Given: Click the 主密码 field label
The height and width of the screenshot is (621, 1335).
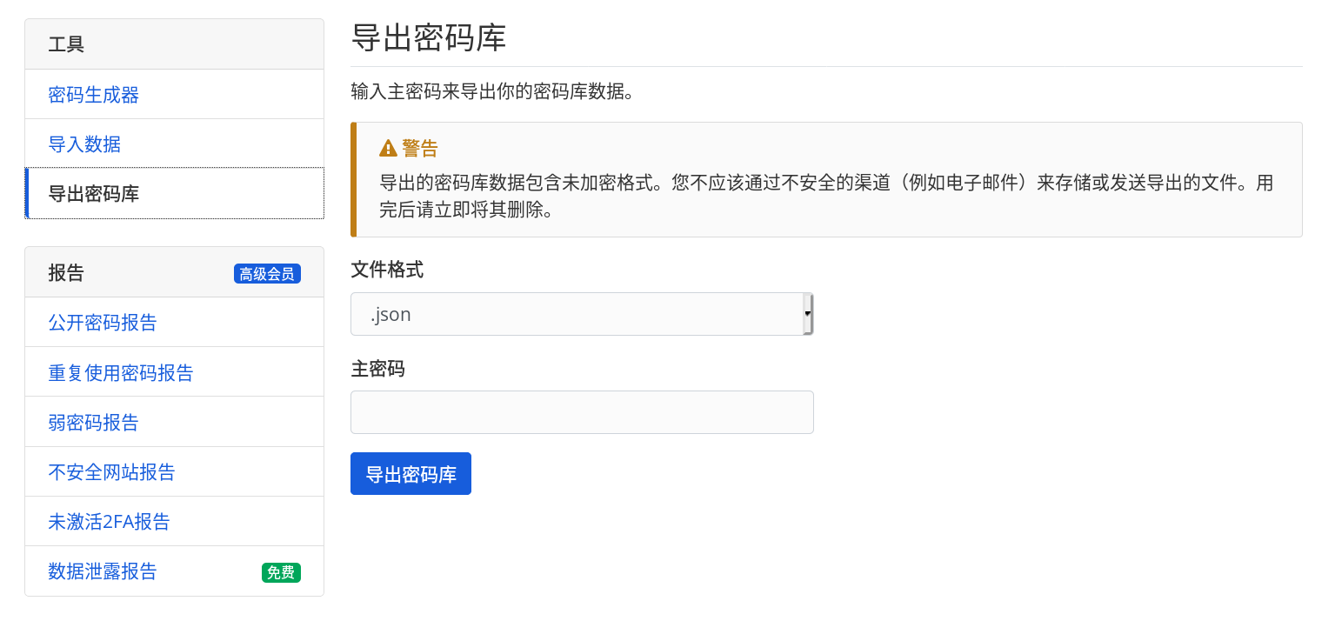Looking at the screenshot, I should click(x=377, y=369).
